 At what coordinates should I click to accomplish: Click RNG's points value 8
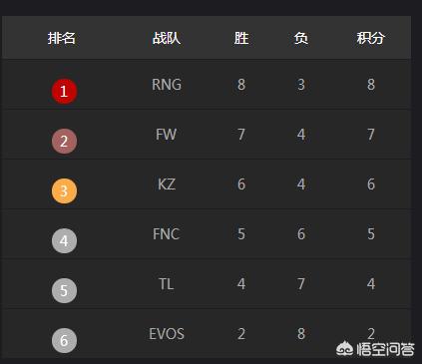371,85
